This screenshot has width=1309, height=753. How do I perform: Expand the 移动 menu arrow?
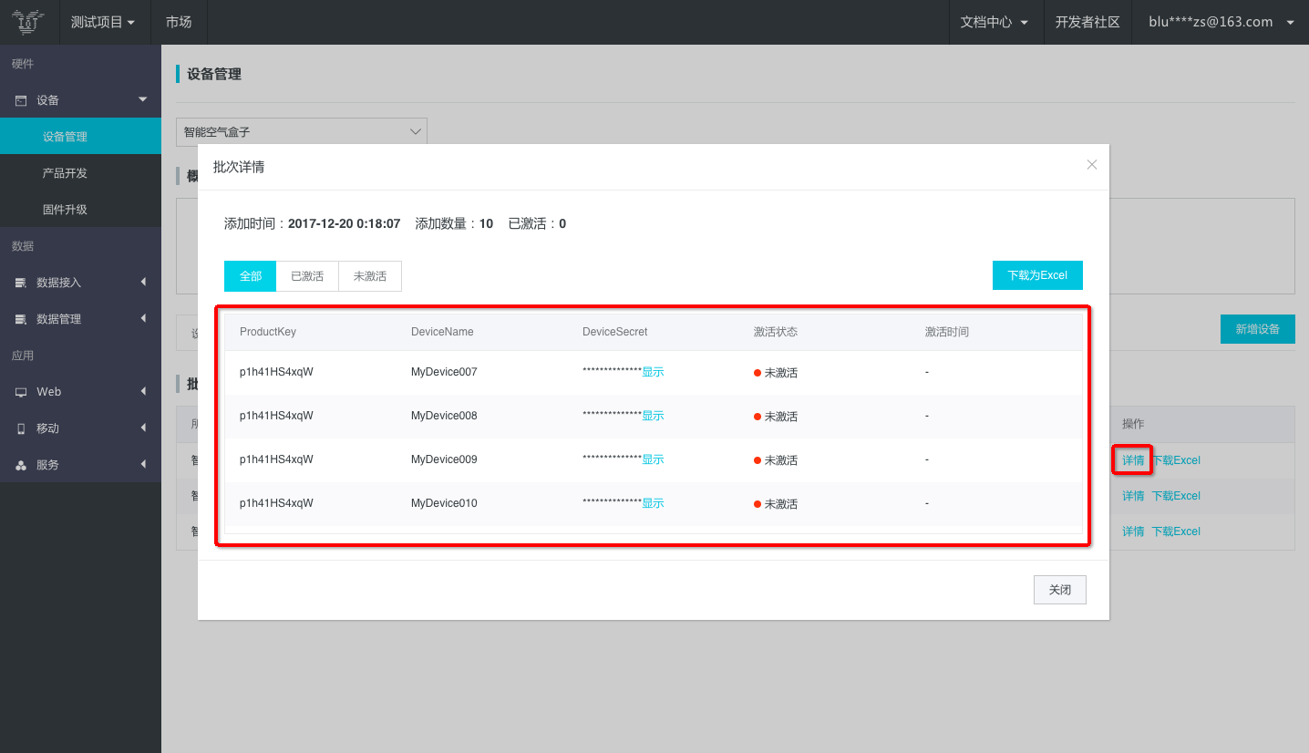pyautogui.click(x=143, y=428)
